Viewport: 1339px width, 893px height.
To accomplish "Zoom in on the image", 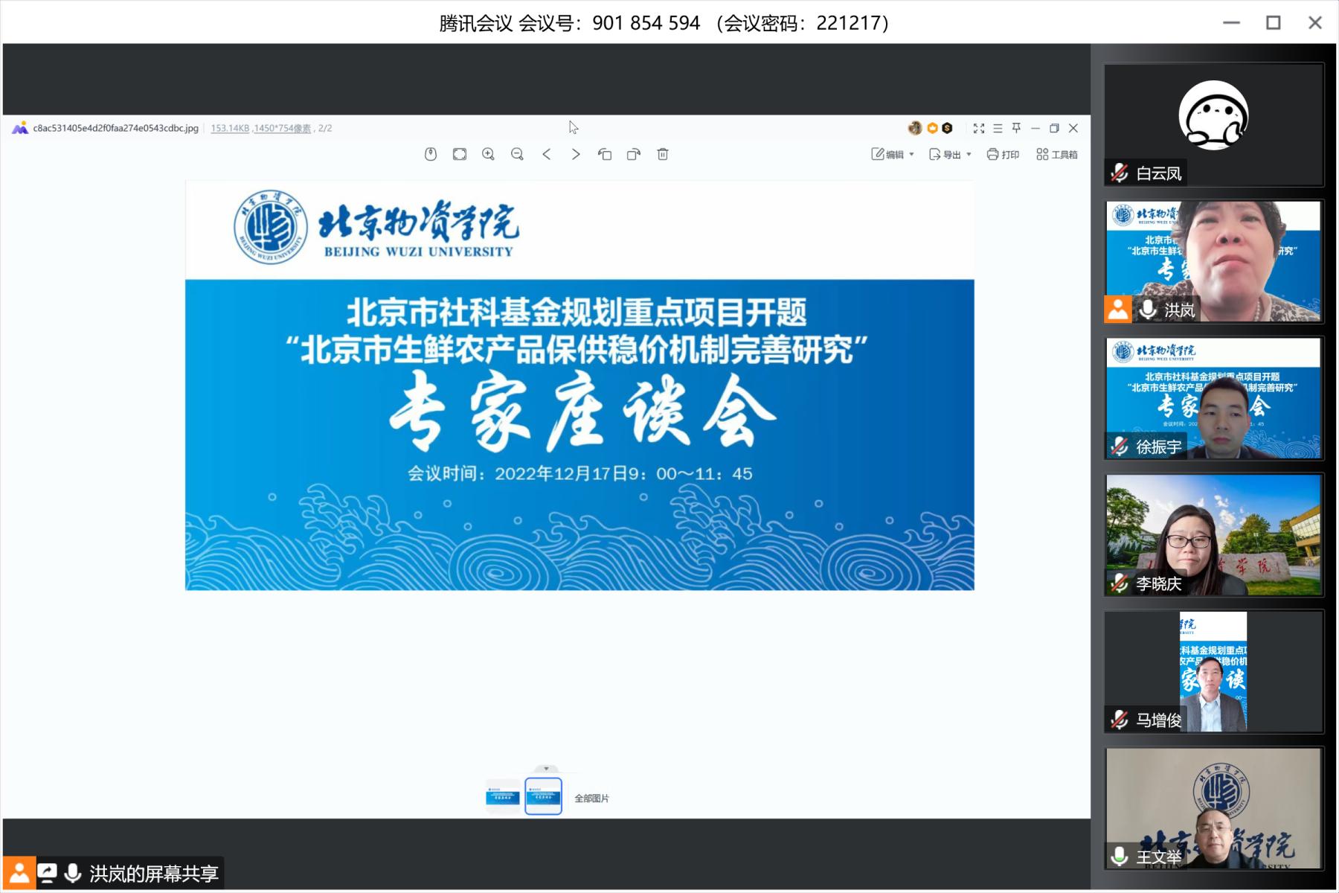I will point(488,154).
